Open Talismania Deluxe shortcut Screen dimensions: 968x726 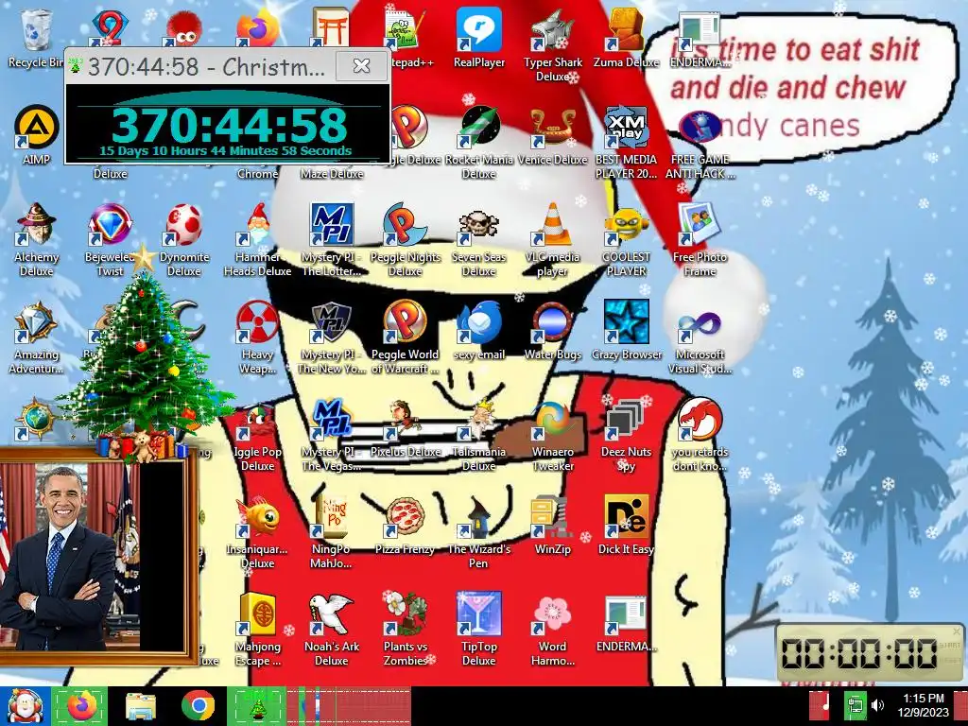[x=479, y=434]
